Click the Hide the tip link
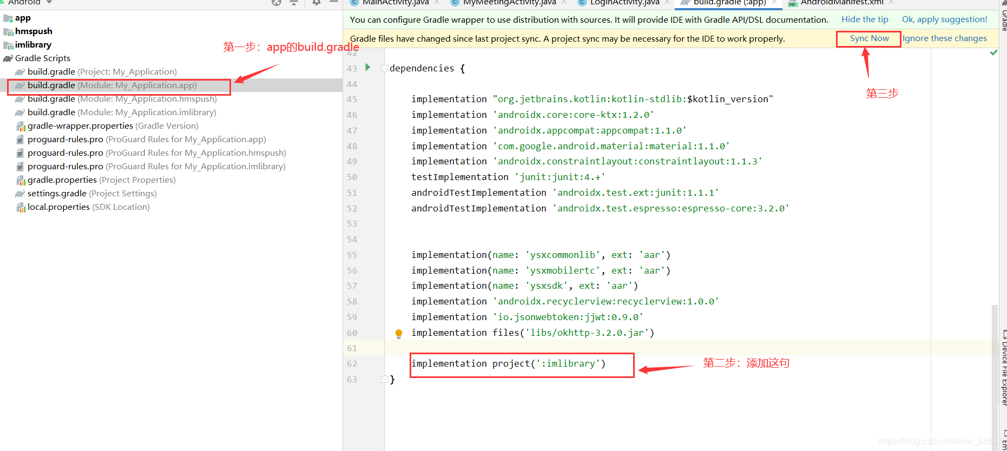 tap(865, 19)
